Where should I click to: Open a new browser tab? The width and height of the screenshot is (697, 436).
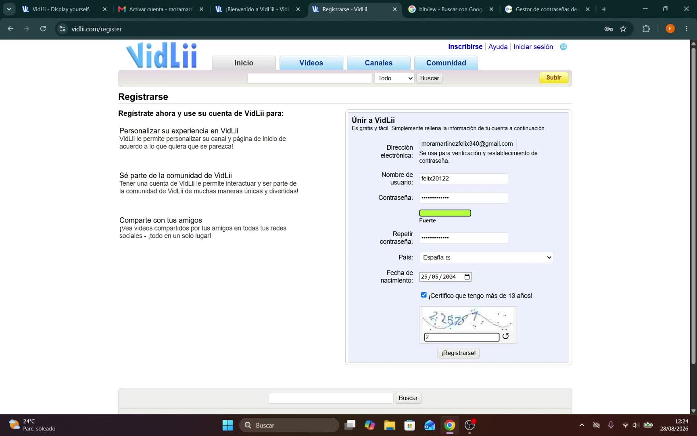pyautogui.click(x=604, y=9)
